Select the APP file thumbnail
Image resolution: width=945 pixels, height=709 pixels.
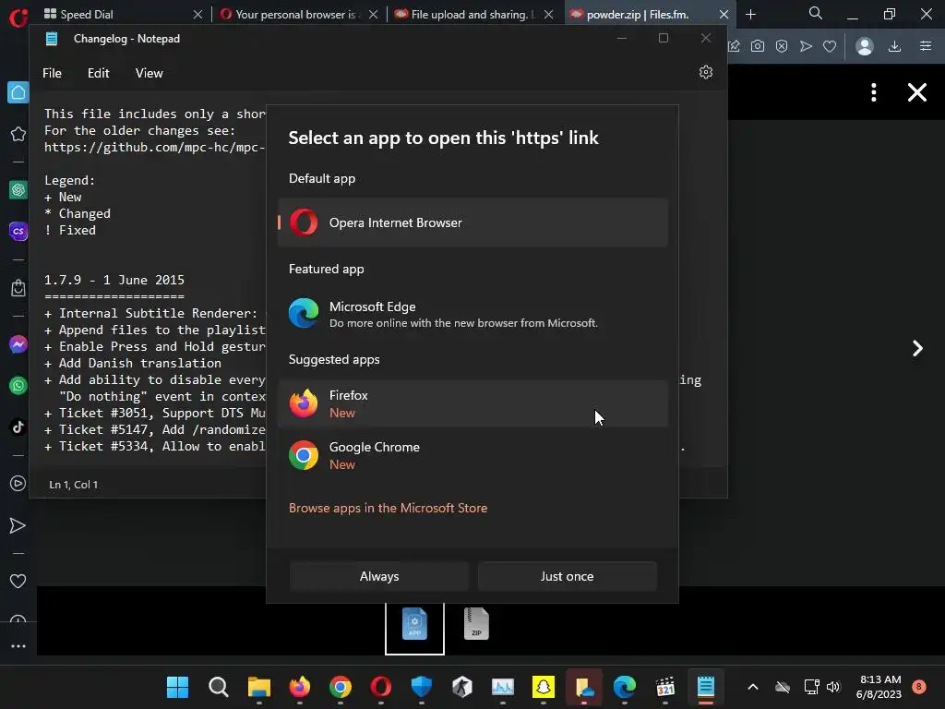[x=414, y=625]
